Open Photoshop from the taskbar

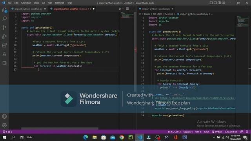point(184,137)
